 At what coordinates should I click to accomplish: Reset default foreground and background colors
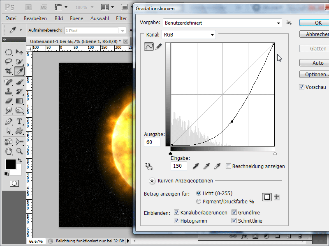coord(7,173)
